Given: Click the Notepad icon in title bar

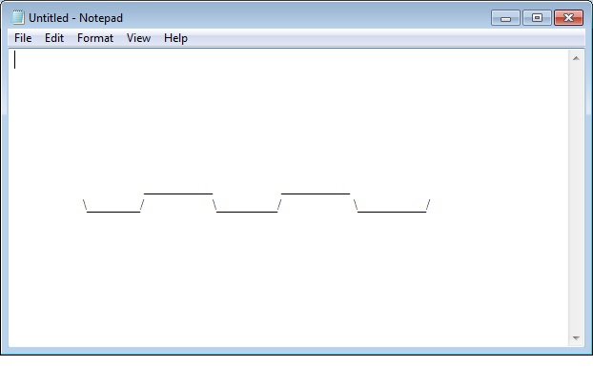Looking at the screenshot, I should 18,17.
